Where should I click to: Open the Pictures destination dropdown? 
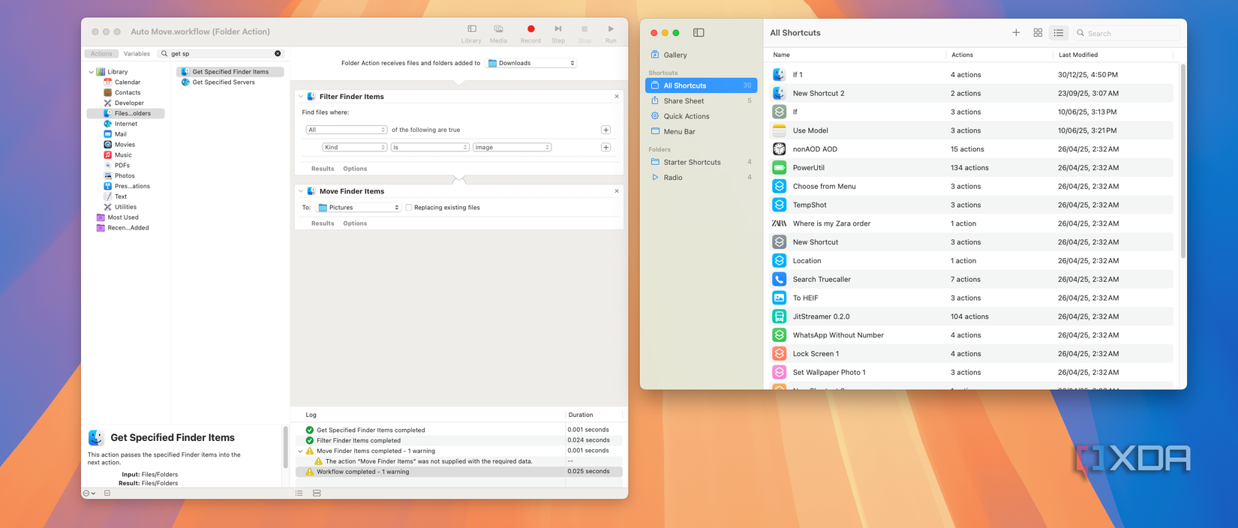click(359, 208)
